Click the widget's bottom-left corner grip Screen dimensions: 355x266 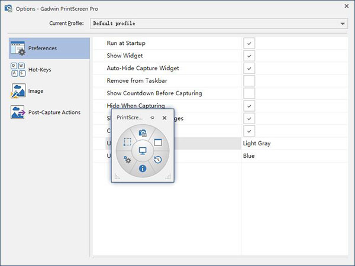[117, 176]
